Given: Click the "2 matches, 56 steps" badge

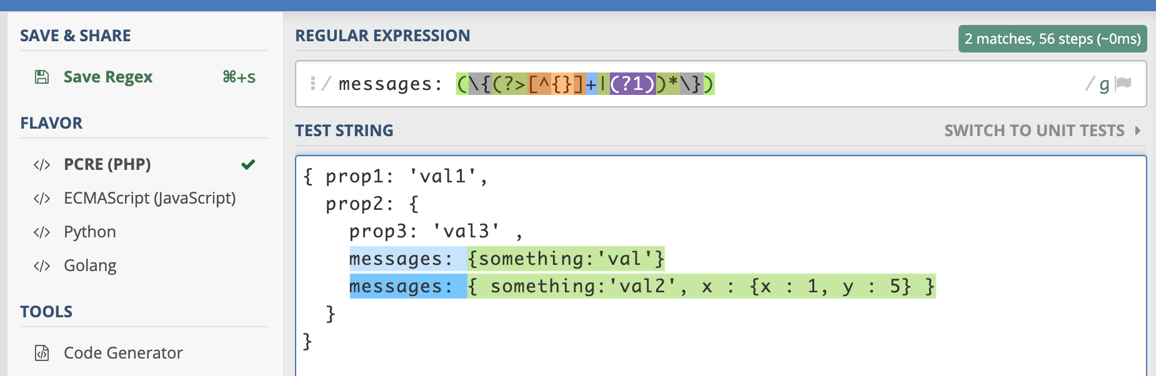Looking at the screenshot, I should coord(1052,38).
